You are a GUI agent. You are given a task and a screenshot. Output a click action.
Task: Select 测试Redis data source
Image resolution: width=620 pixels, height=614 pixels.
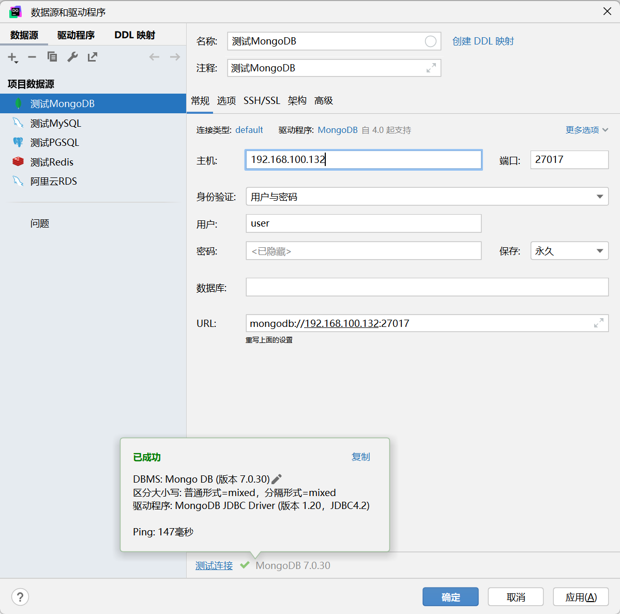point(93,162)
